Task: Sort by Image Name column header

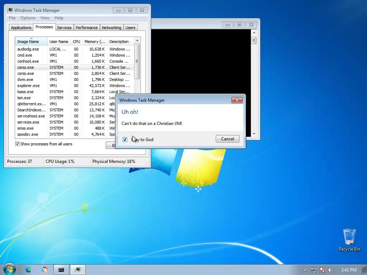Action: point(32,42)
